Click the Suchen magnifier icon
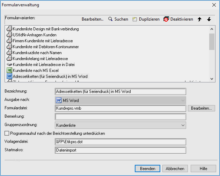 pos(110,19)
